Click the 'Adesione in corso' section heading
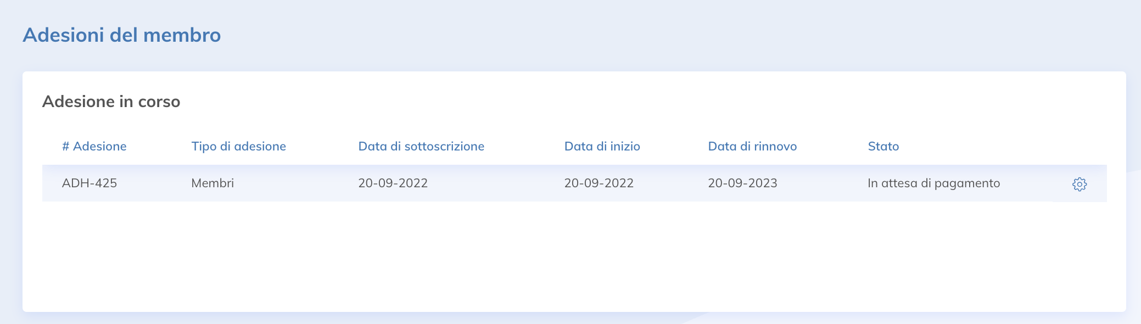1141x324 pixels. click(x=111, y=102)
